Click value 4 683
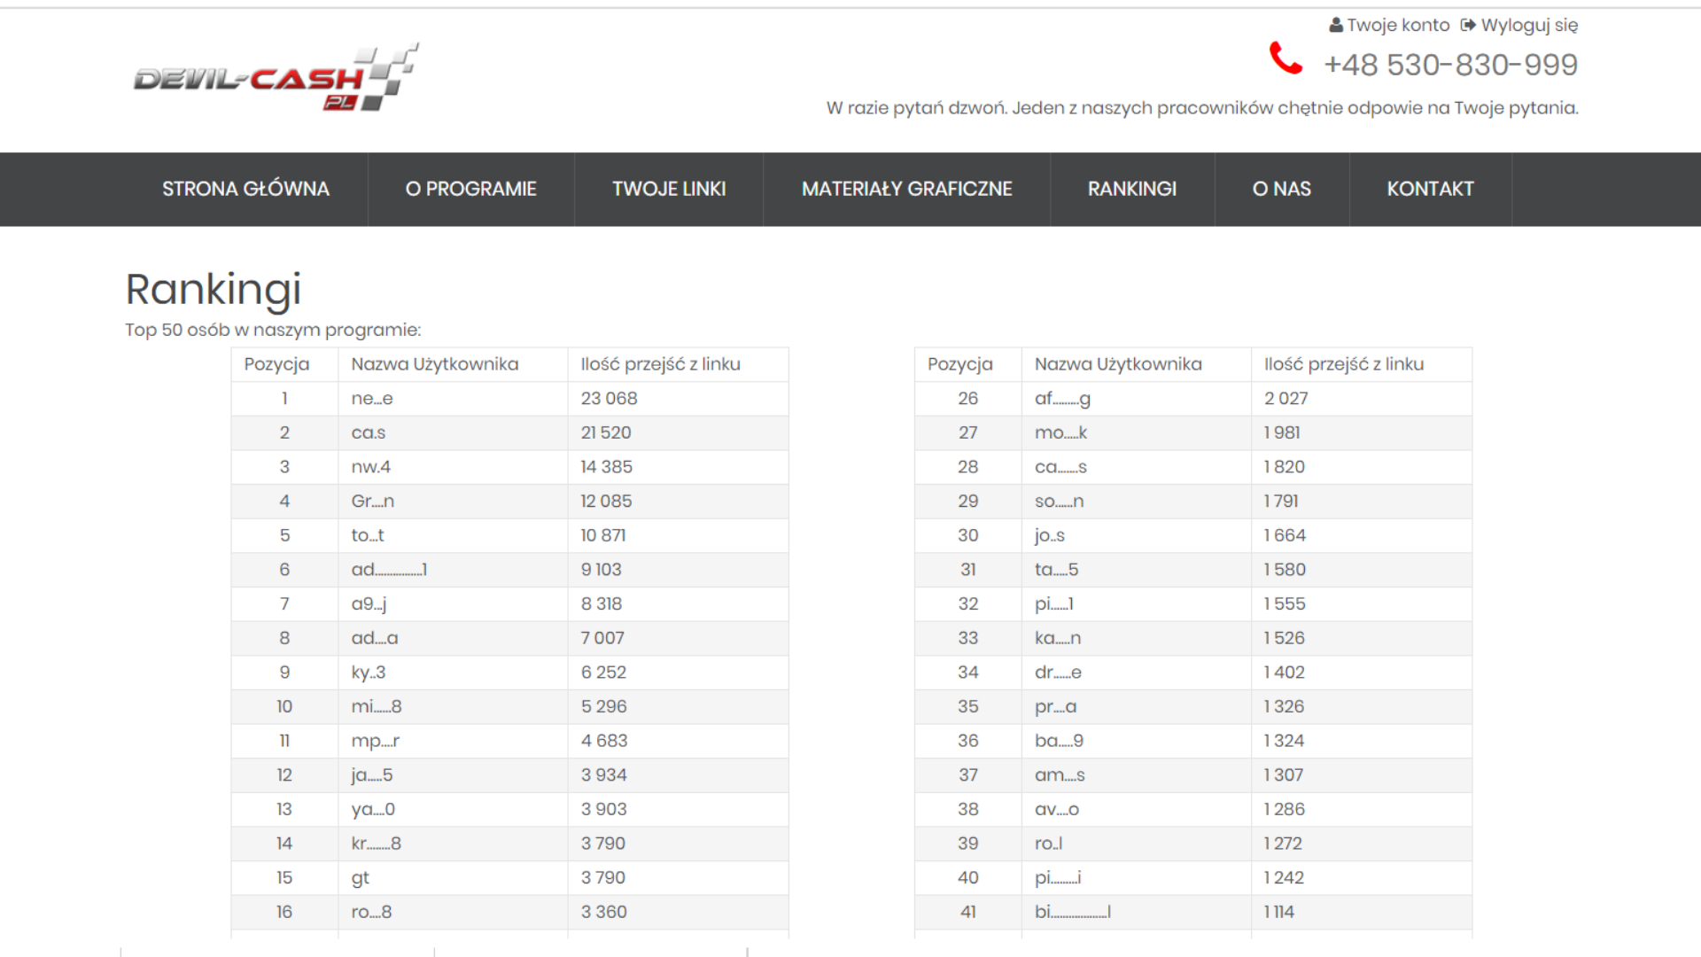This screenshot has height=957, width=1701. pyautogui.click(x=604, y=741)
